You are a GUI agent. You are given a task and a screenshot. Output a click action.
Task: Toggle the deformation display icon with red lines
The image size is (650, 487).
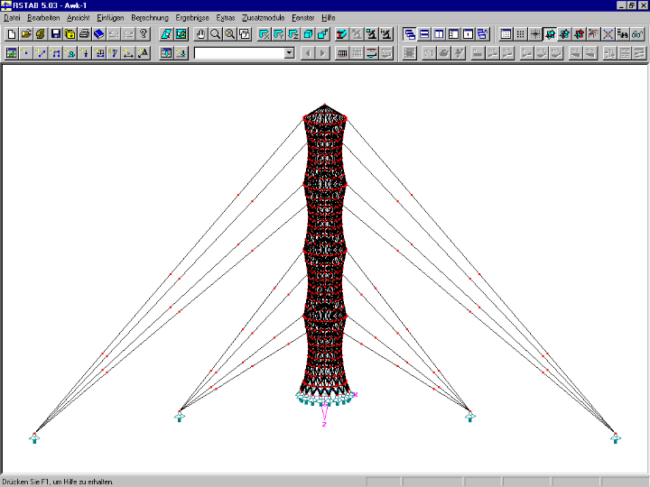[x=371, y=53]
